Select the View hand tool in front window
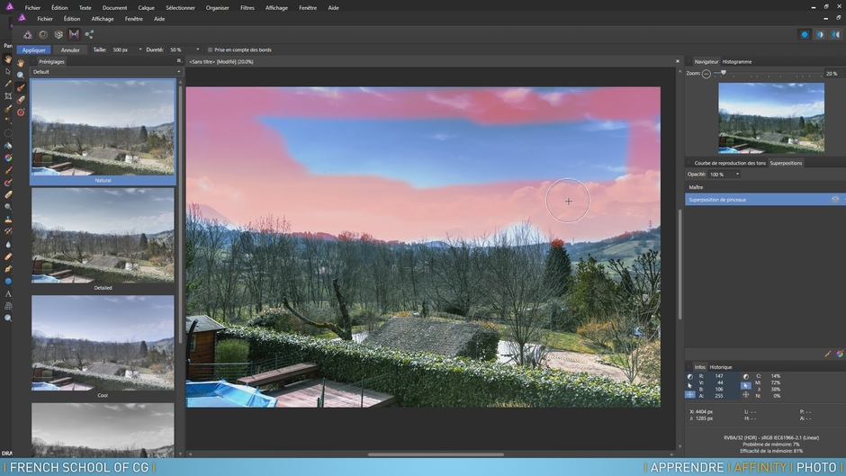Image resolution: width=846 pixels, height=476 pixels. 21,63
